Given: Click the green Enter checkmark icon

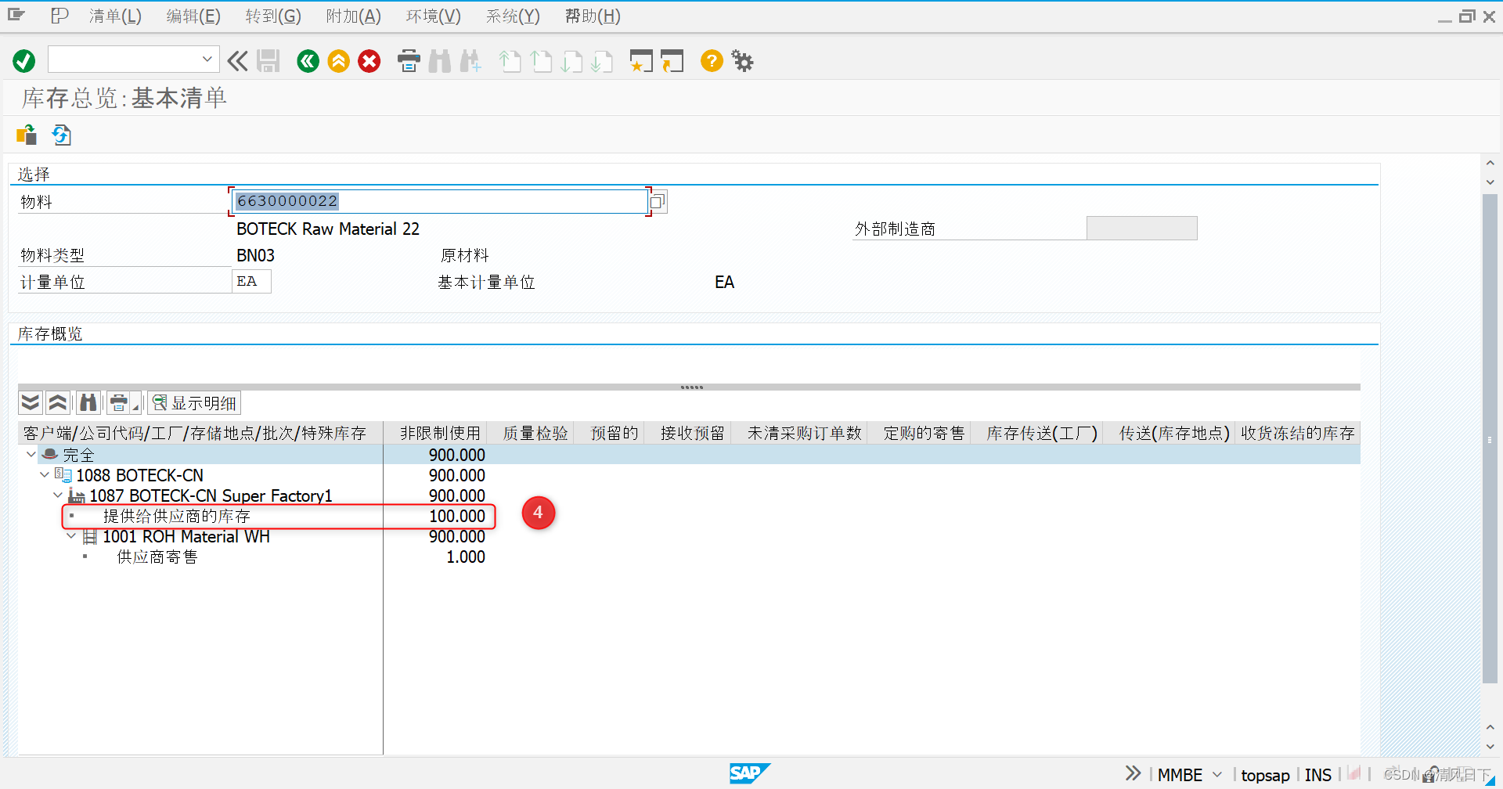Looking at the screenshot, I should click(x=24, y=61).
